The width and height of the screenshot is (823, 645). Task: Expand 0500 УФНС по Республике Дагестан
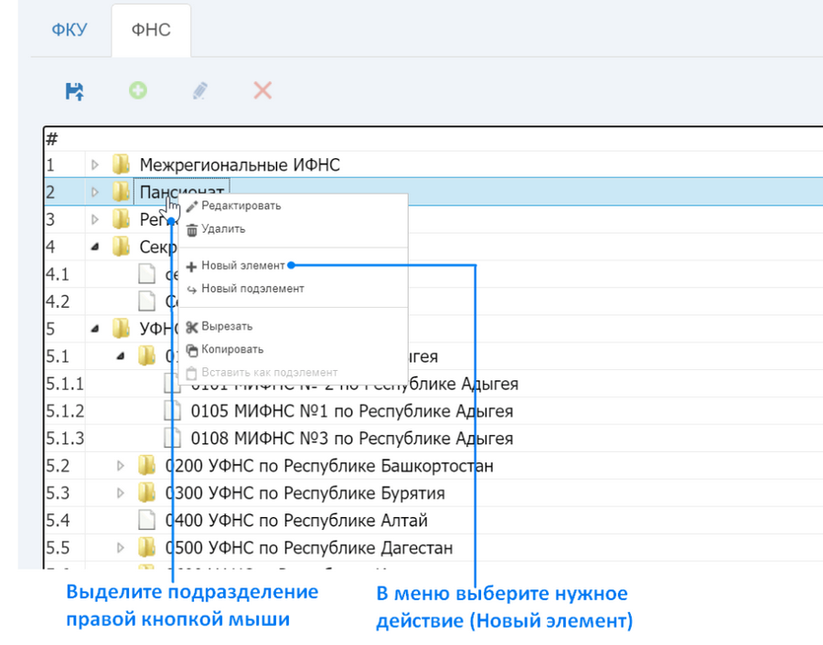[x=120, y=548]
